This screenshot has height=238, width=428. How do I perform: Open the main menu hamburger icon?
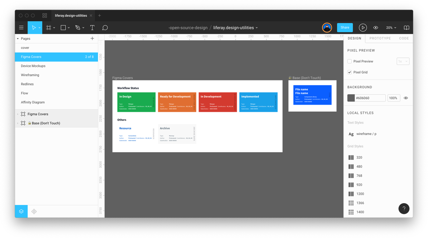coord(21,27)
